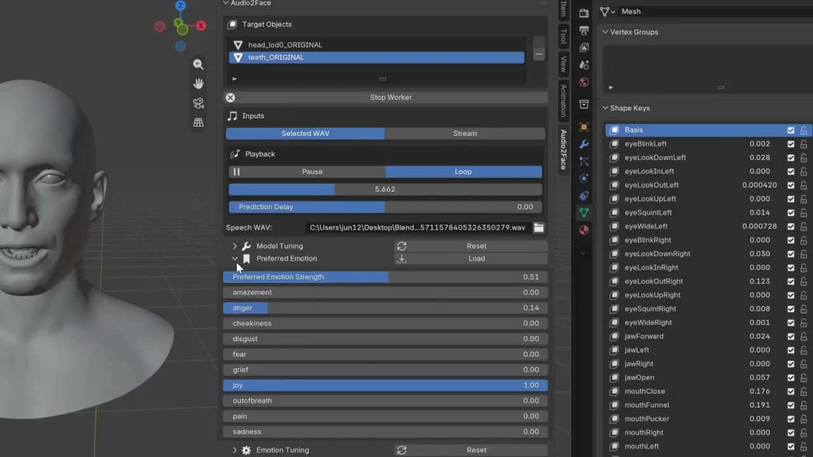Toggle the Loop playback button
813x457 pixels.
(x=463, y=171)
